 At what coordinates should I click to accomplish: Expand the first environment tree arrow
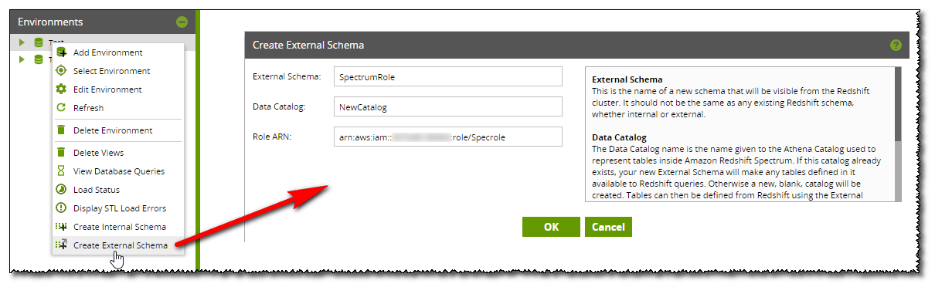22,42
